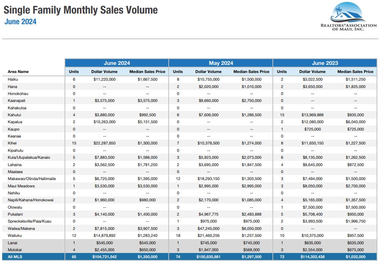Screen dimensions: 381x275
Task: Select the June 2023 table header band
Action: [x=325, y=63]
